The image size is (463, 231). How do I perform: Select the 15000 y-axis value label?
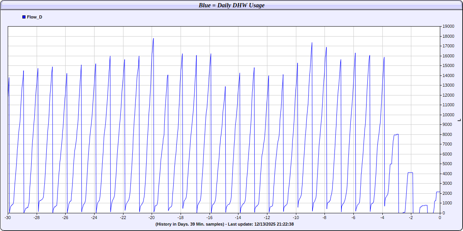[x=448, y=65]
